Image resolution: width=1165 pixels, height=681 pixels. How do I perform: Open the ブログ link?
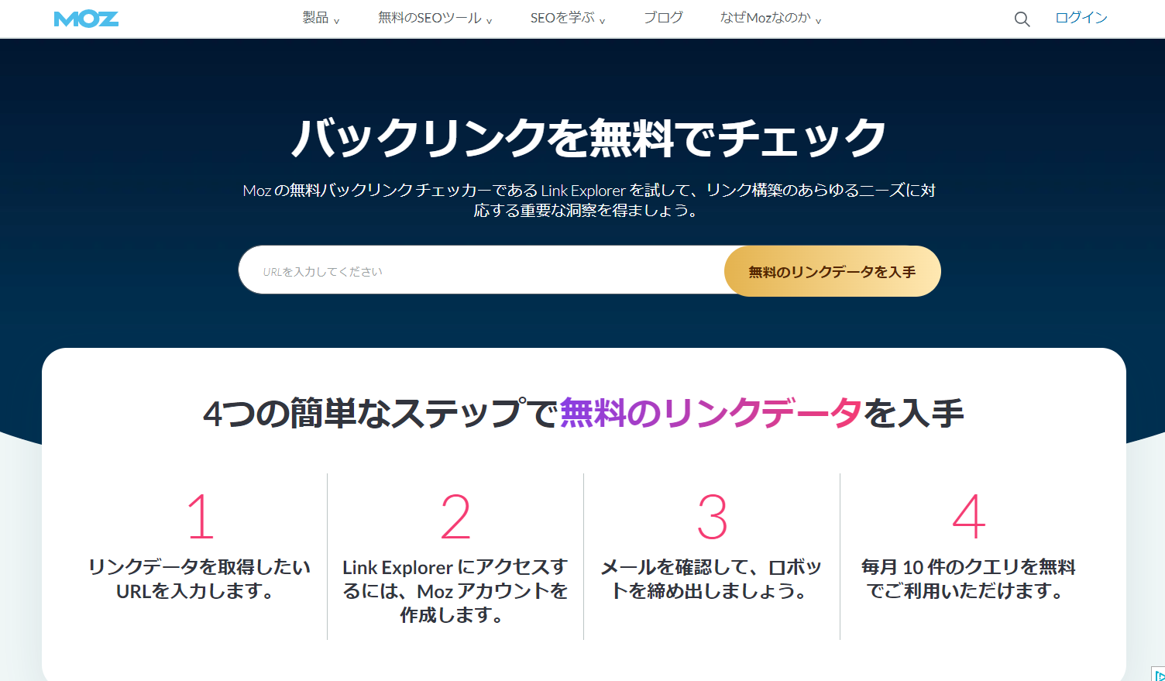point(663,18)
